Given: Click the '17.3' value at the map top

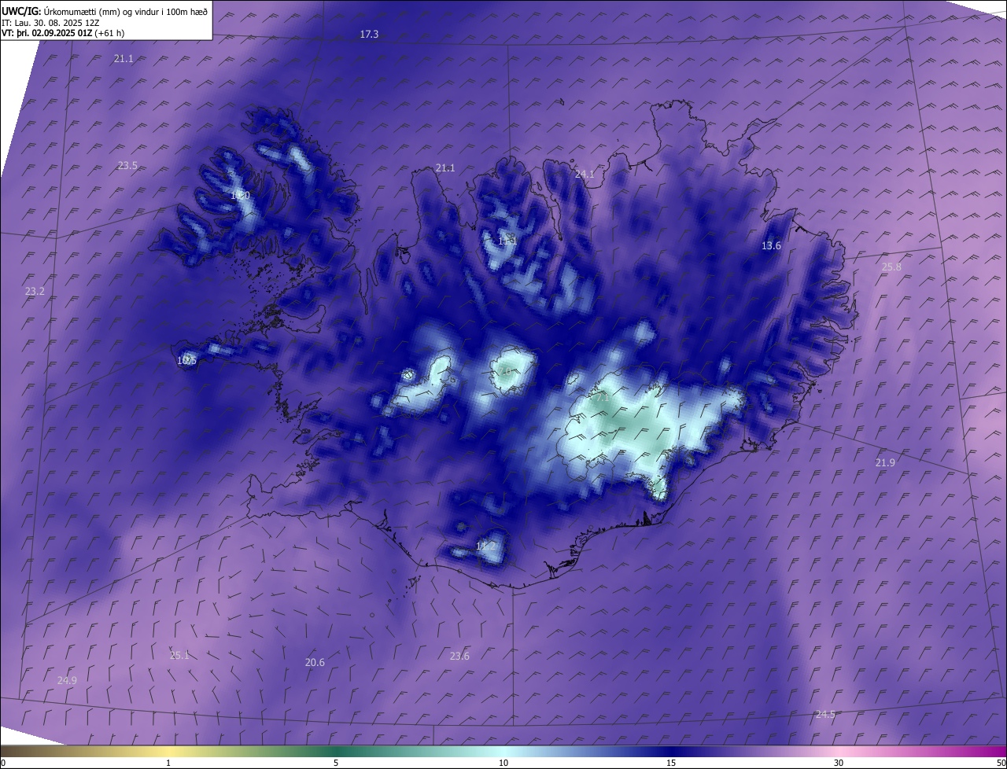Looking at the screenshot, I should pos(369,35).
